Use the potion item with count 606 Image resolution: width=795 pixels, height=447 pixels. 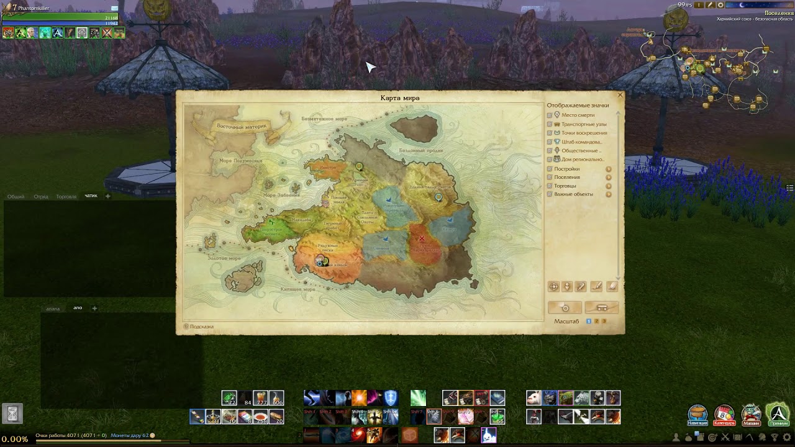[276, 398]
